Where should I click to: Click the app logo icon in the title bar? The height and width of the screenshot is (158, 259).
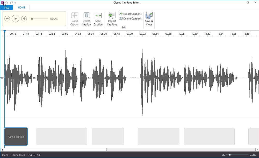coord(2,3)
